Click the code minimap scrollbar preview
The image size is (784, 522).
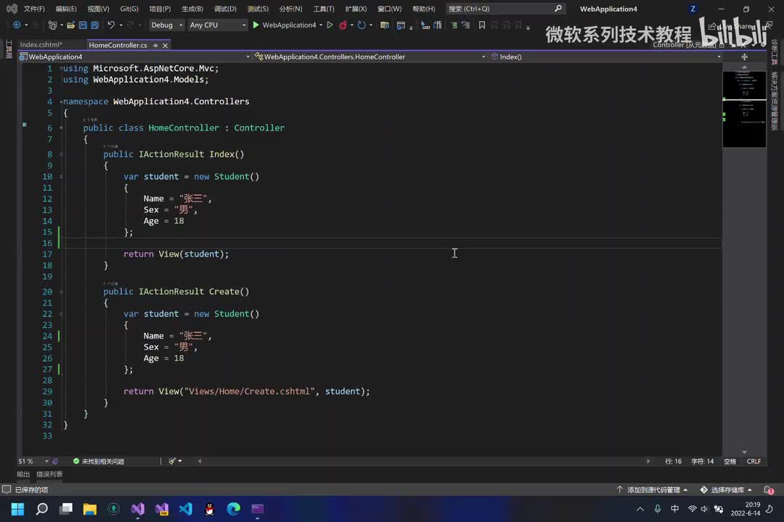coord(744,109)
